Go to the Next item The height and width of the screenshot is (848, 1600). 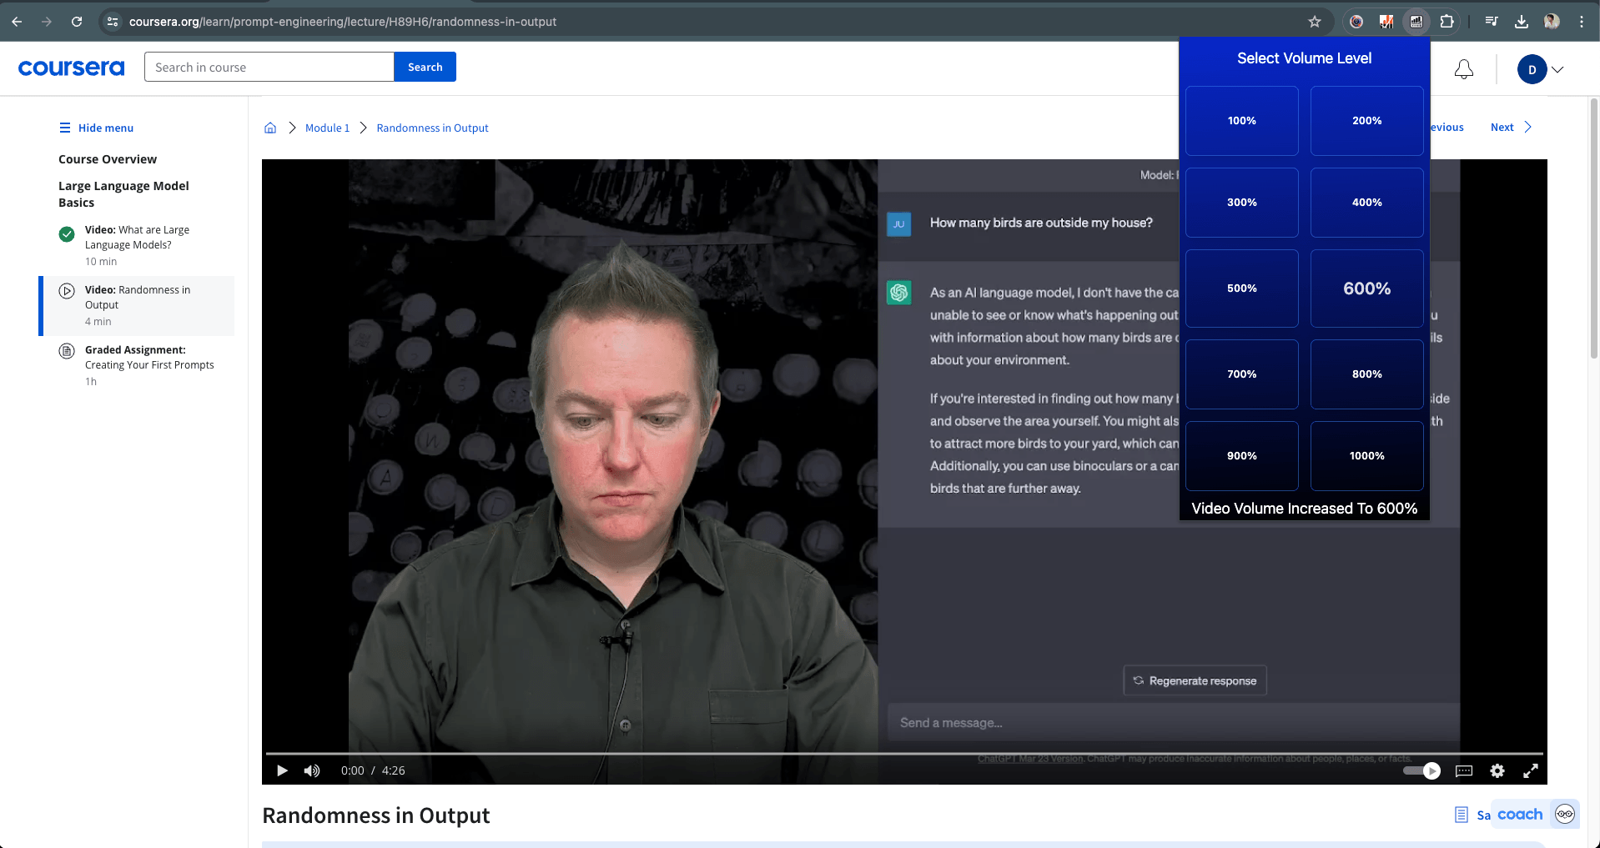1511,128
